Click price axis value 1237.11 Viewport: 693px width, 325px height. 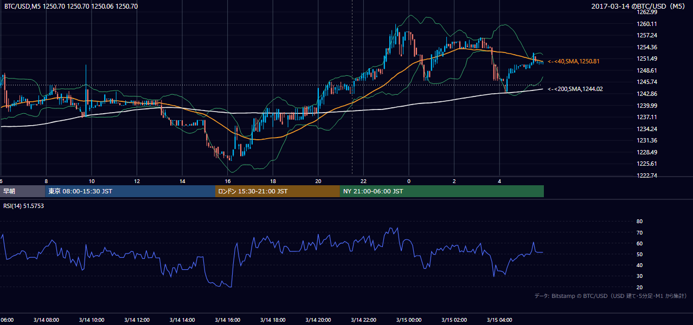pos(647,117)
